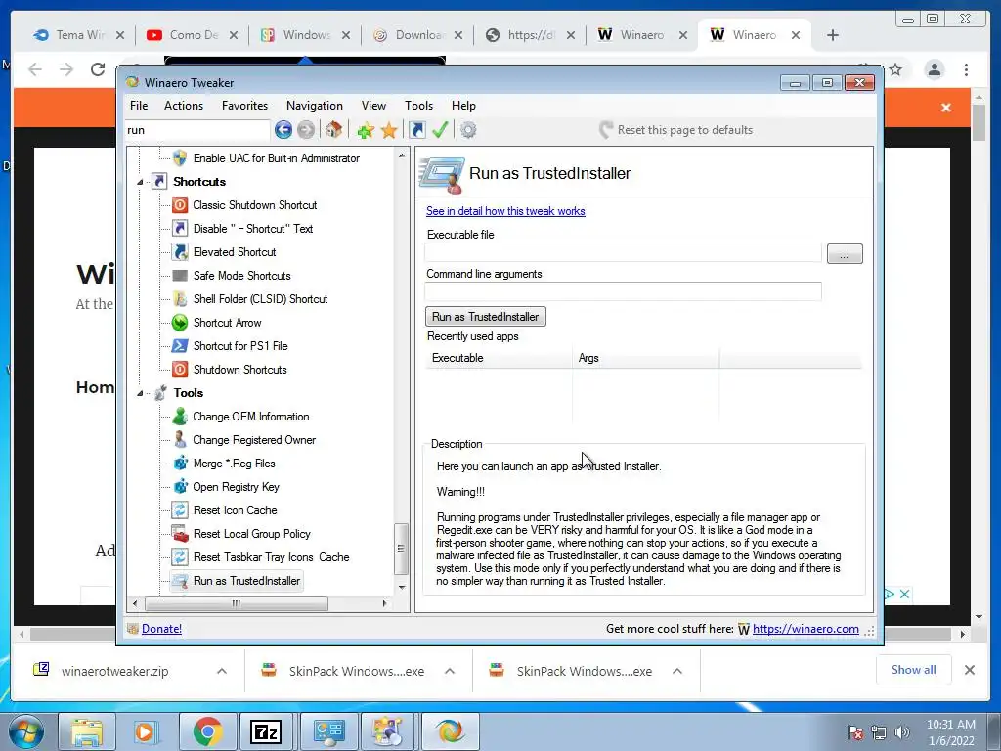Screen dimensions: 1001x751
Task: Go to Home page via house icon
Action: tap(333, 130)
